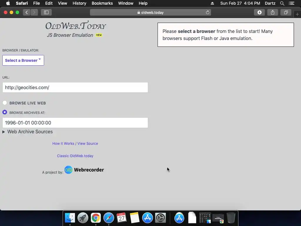Click the lock icon in address bar
Viewport: 301px width, 226px height.
click(139, 12)
